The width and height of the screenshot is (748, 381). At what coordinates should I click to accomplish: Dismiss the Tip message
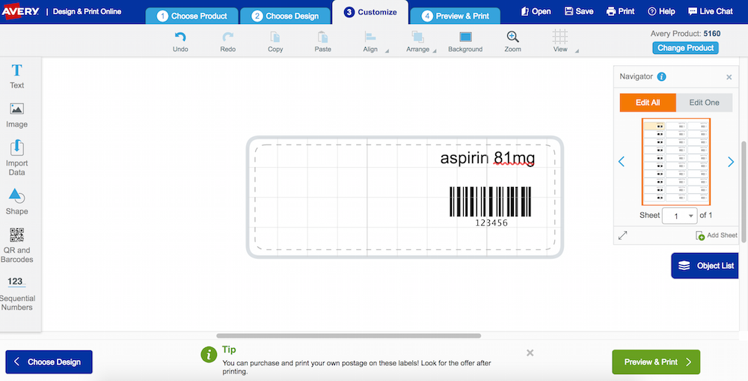pos(530,353)
